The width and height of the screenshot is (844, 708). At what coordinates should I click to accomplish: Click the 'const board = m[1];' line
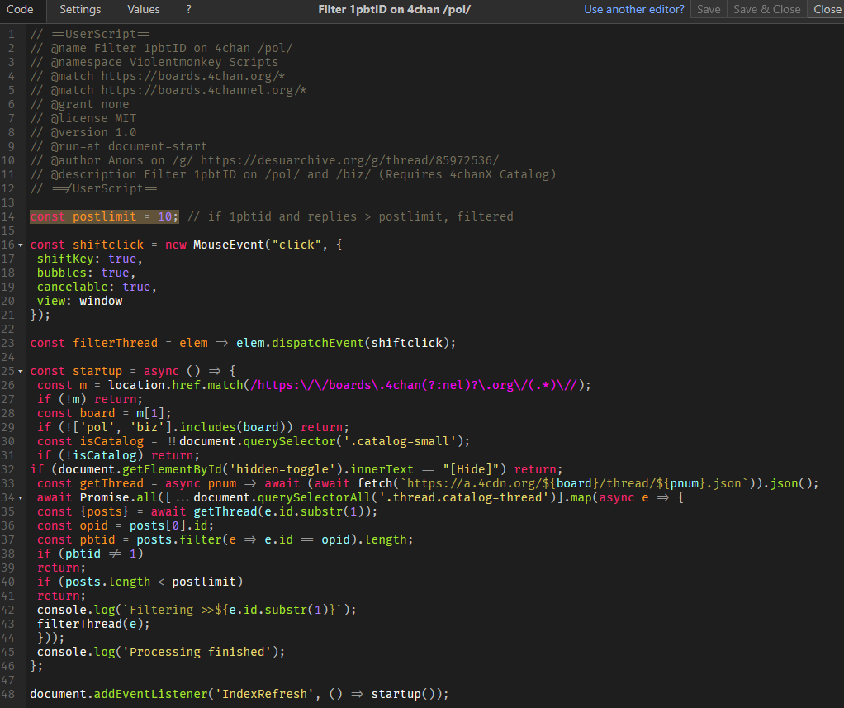click(104, 413)
